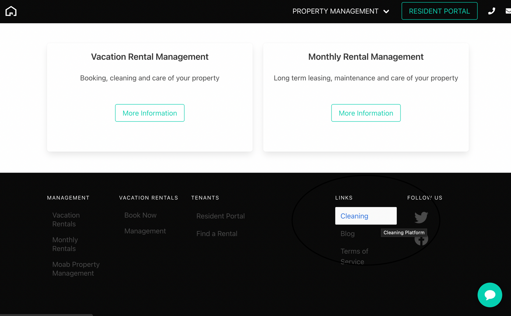Open the Property Management menu
Viewport: 511px width, 316px height.
341,11
